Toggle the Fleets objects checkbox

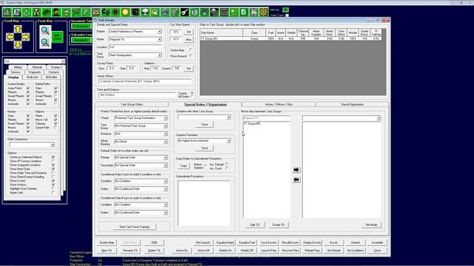coord(56,115)
